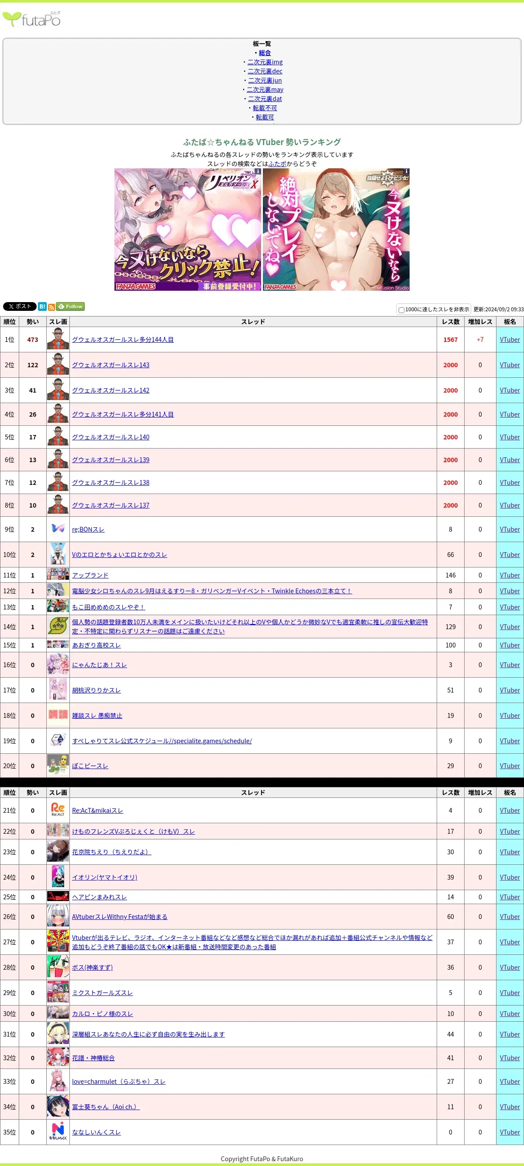Viewport: 524px width, 1166px height.
Task: Click the re;BONスレ butterfly thumbnail
Action: click(58, 529)
